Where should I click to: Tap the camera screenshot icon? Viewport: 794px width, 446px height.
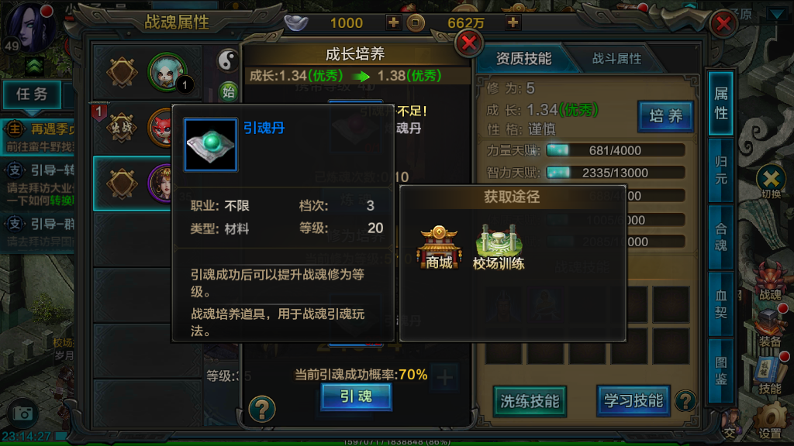pyautogui.click(x=22, y=413)
